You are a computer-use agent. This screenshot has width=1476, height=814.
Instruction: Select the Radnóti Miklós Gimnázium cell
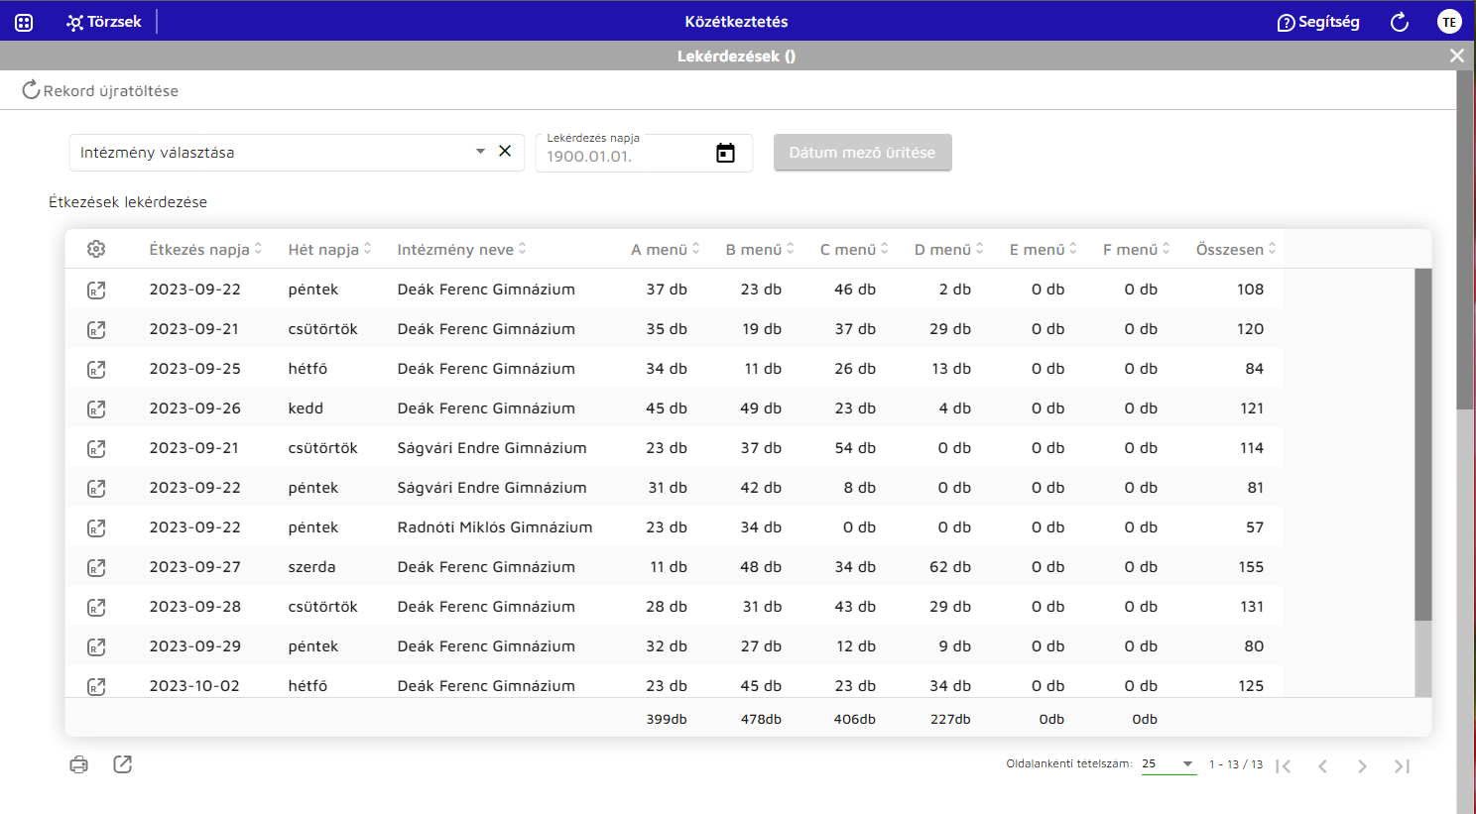[x=495, y=527]
